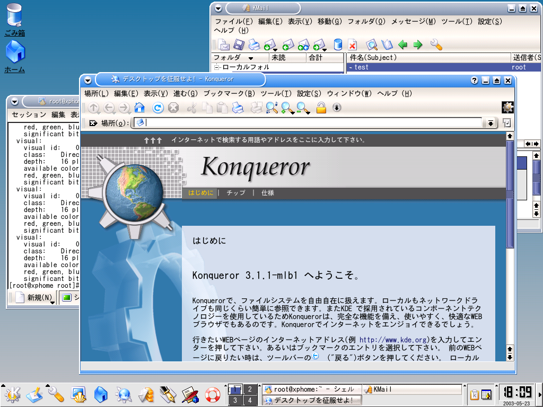Image resolution: width=543 pixels, height=407 pixels.
Task: Click the Konqueror globe launcher in the panel
Action: pyautogui.click(x=123, y=394)
